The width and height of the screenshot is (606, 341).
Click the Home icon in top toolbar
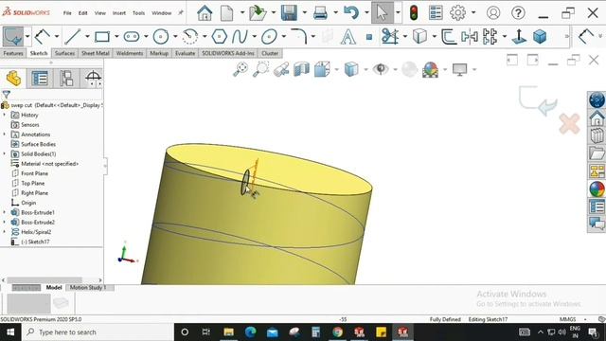pos(205,12)
